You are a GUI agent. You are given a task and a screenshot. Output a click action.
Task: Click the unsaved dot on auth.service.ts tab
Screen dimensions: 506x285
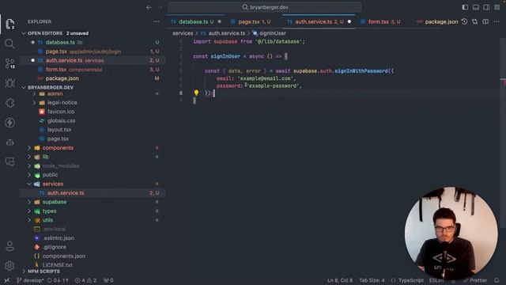point(349,21)
